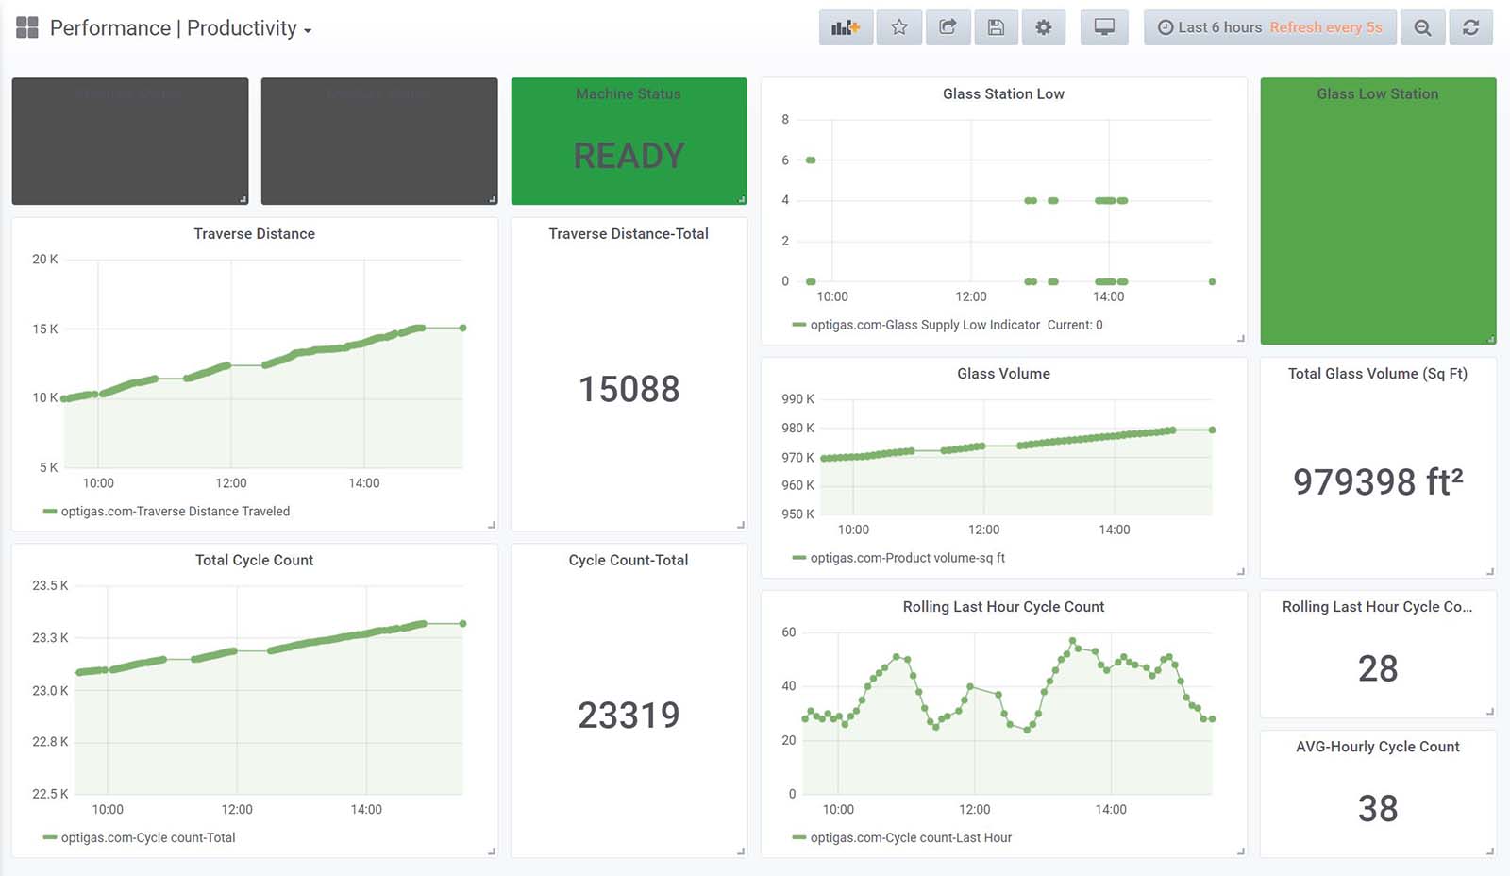Enable TV kiosk mode via the monitor icon

[x=1104, y=27]
